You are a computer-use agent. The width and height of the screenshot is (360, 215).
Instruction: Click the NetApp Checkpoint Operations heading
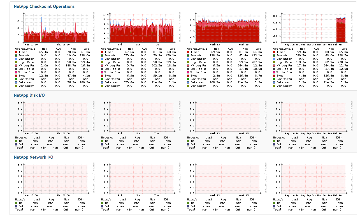click(x=44, y=6)
